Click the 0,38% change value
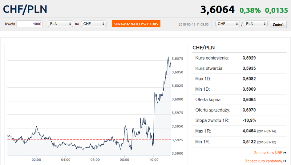Screen dimensions: 291x165 250,10
